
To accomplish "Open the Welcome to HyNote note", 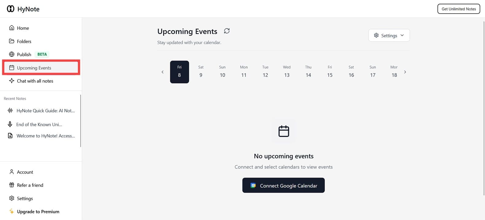I will 41,136.
